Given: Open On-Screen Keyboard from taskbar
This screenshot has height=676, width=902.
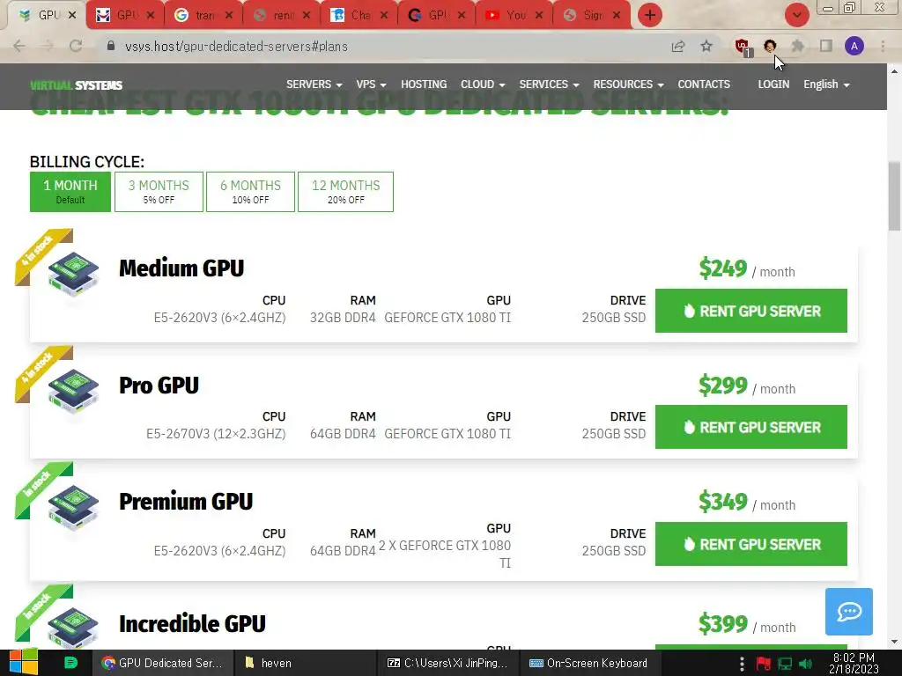Looking at the screenshot, I should 588,663.
